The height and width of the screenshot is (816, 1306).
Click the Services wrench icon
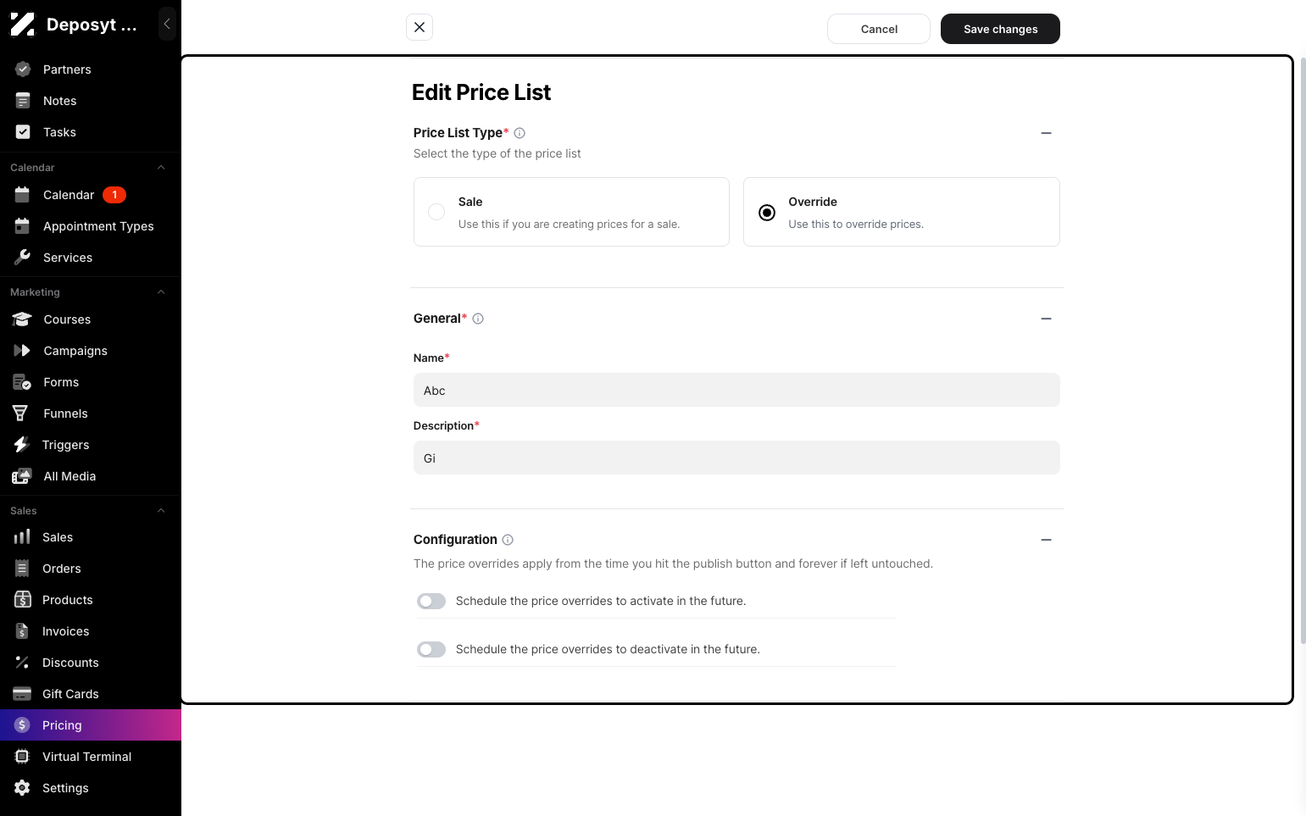(23, 258)
